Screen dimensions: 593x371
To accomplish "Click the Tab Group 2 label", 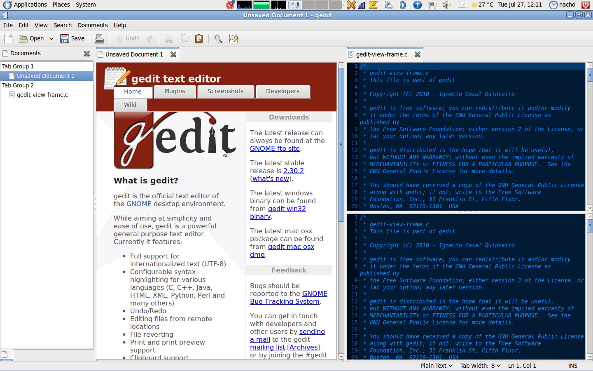I will click(x=18, y=85).
